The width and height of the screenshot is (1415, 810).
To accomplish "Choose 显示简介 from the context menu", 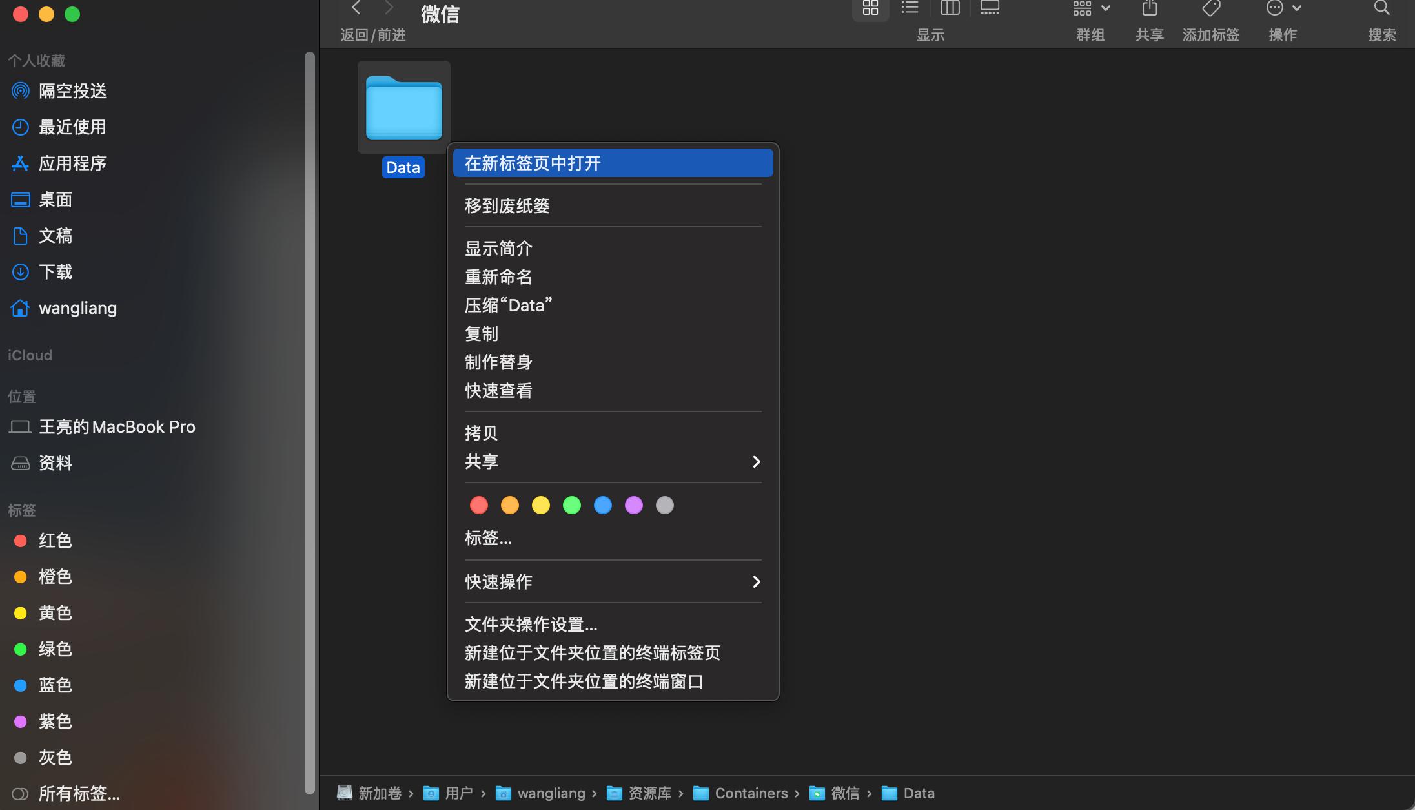I will pos(498,248).
